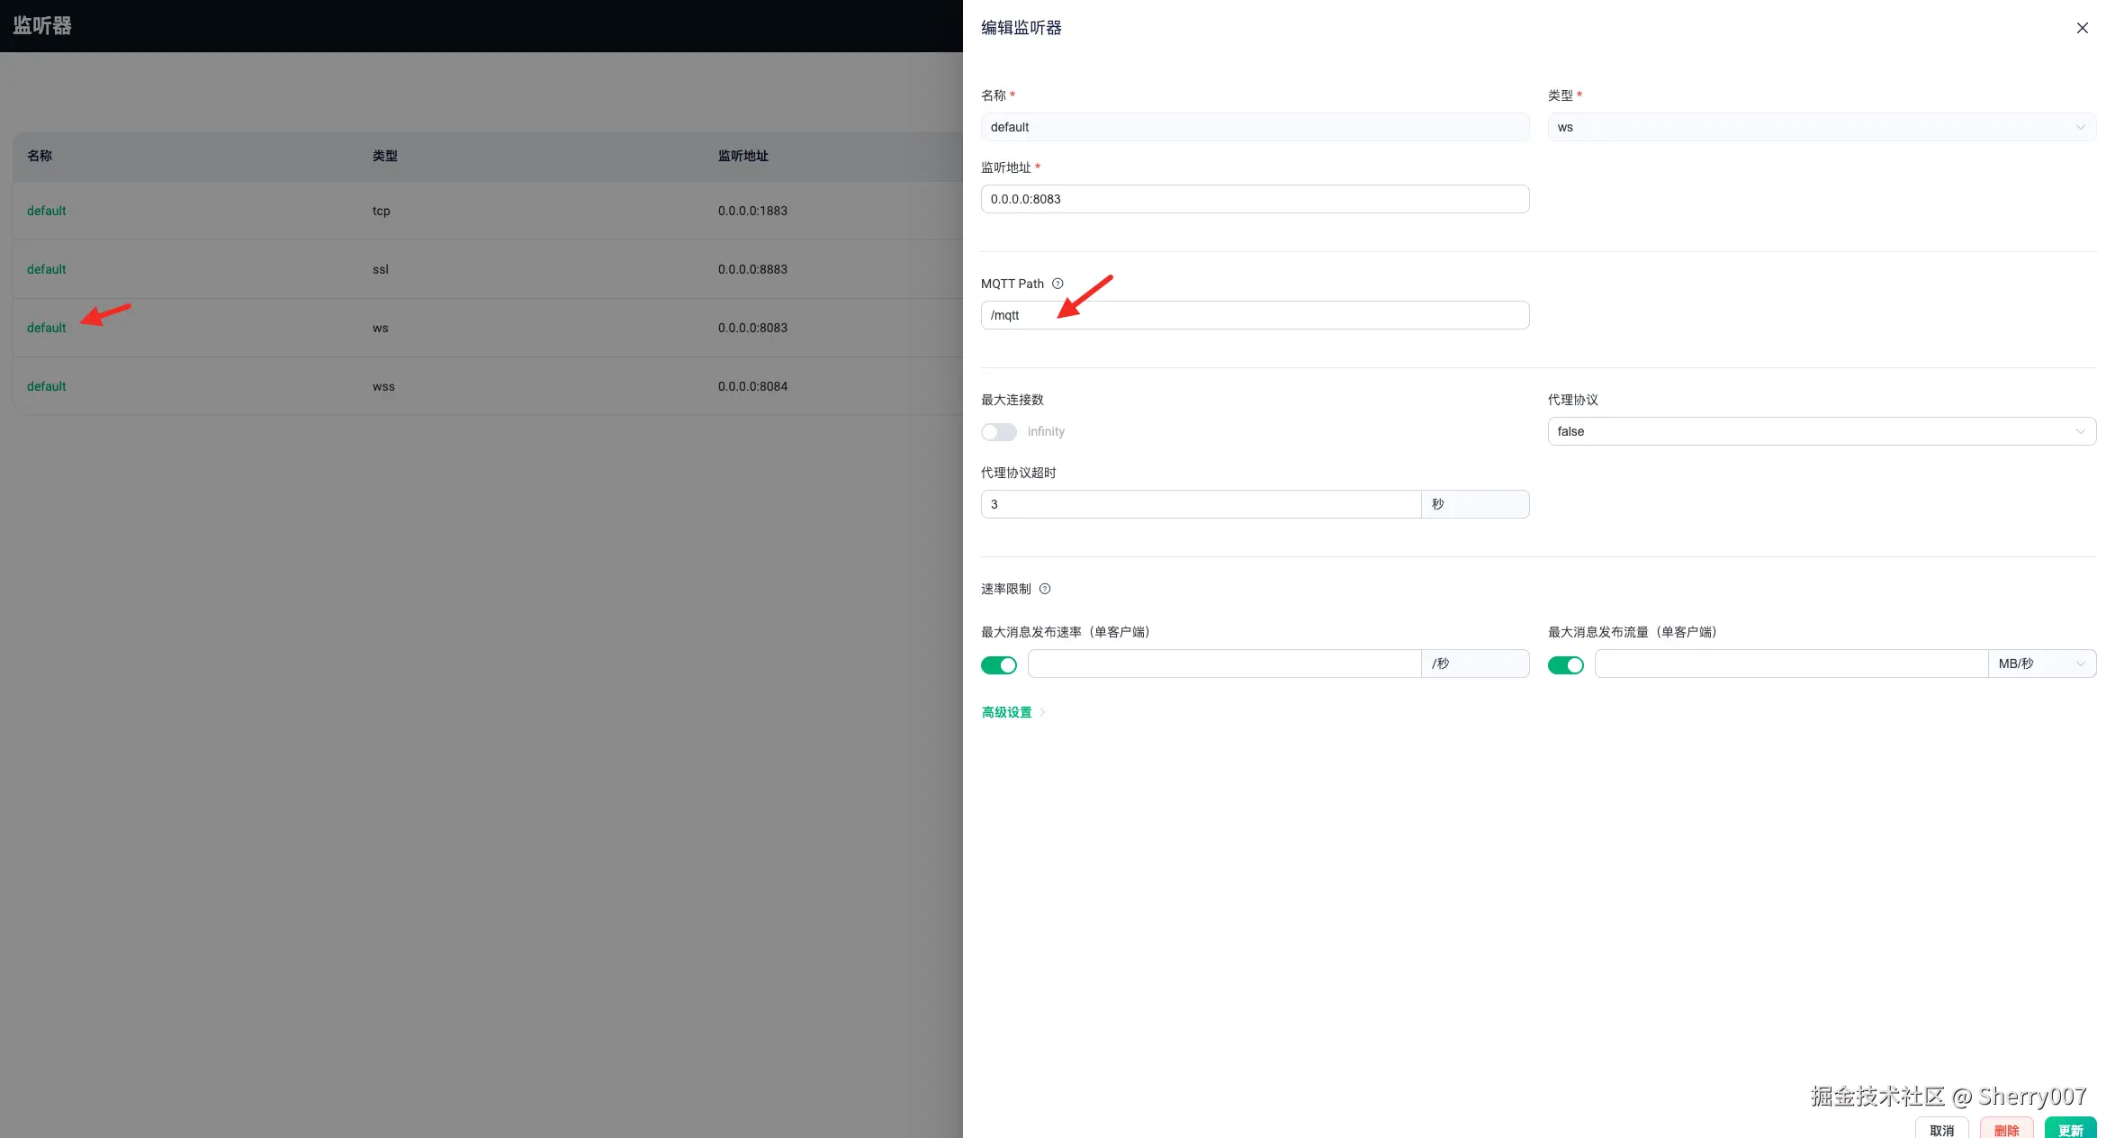Open the proxy protocol dropdown showing false
The width and height of the screenshot is (2115, 1138).
coord(1821,431)
